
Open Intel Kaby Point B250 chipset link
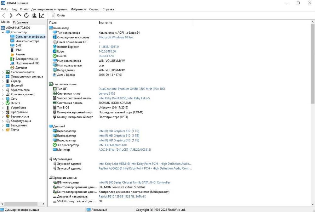tap(124, 98)
